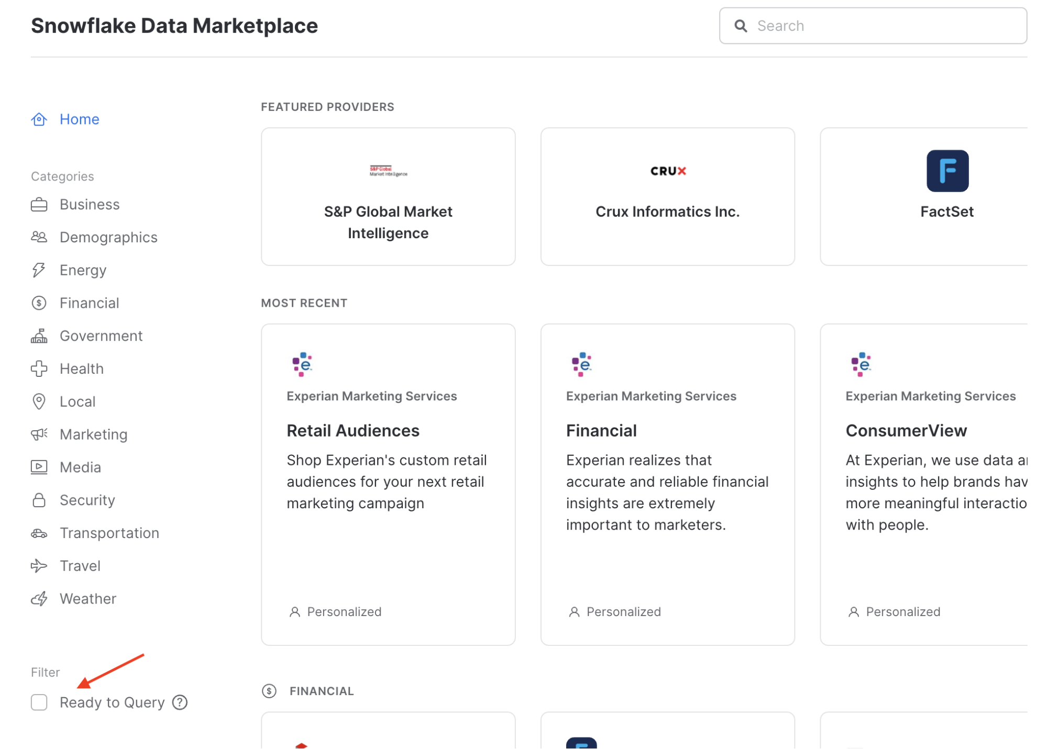Open S&P Global Market Intelligence provider
Image resolution: width=1047 pixels, height=749 pixels.
click(388, 197)
